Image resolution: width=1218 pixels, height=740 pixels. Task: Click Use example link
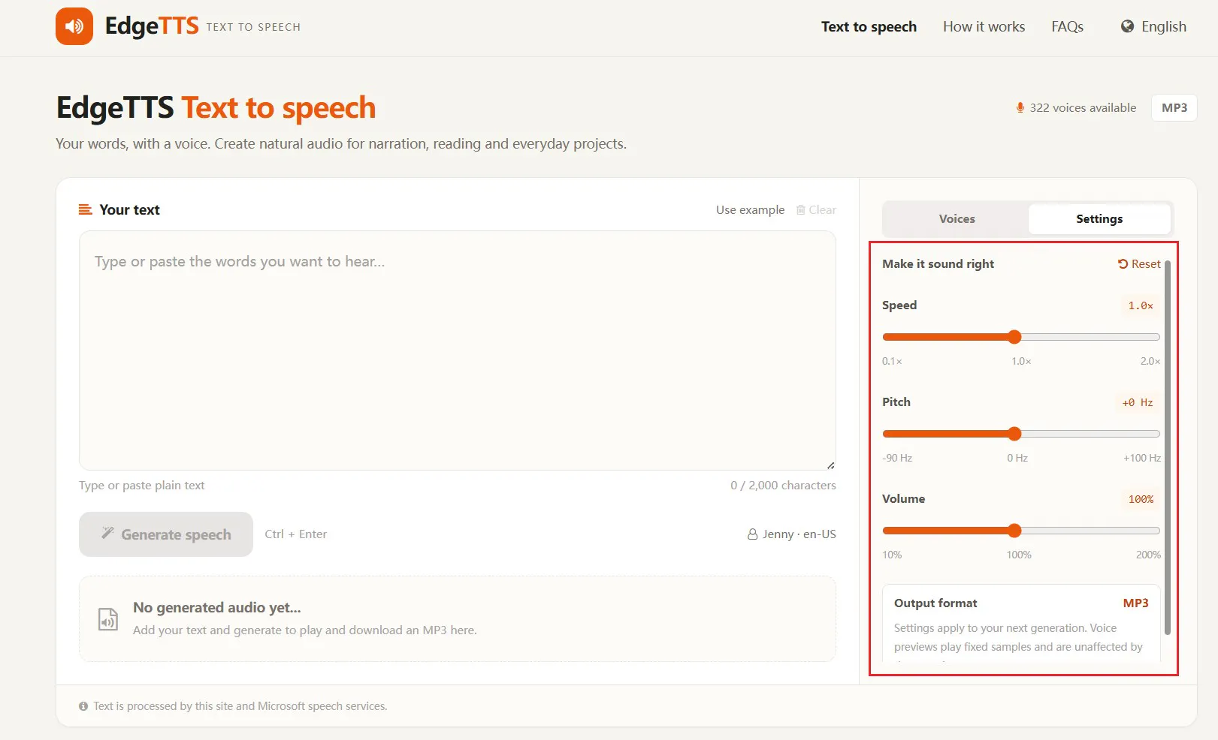(x=750, y=209)
